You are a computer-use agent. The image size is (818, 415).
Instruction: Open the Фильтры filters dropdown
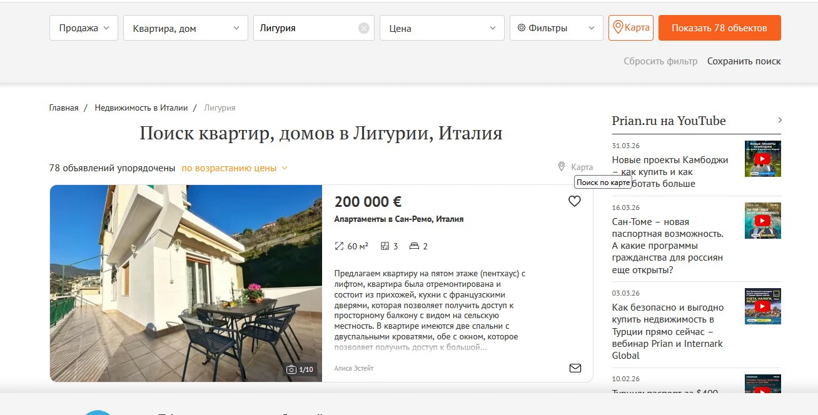pyautogui.click(x=556, y=28)
